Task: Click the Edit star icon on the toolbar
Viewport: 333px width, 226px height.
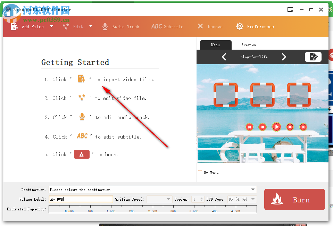Action: pos(66,26)
